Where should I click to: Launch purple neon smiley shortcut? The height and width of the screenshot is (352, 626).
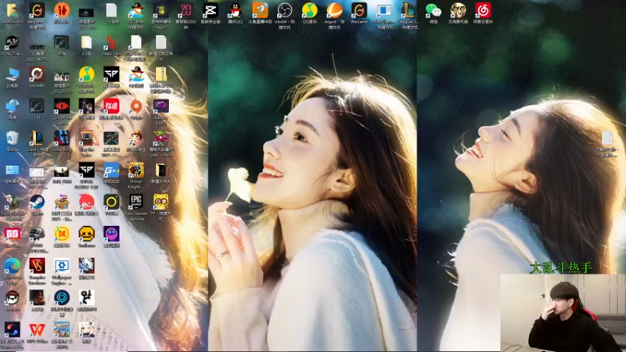coord(111,234)
